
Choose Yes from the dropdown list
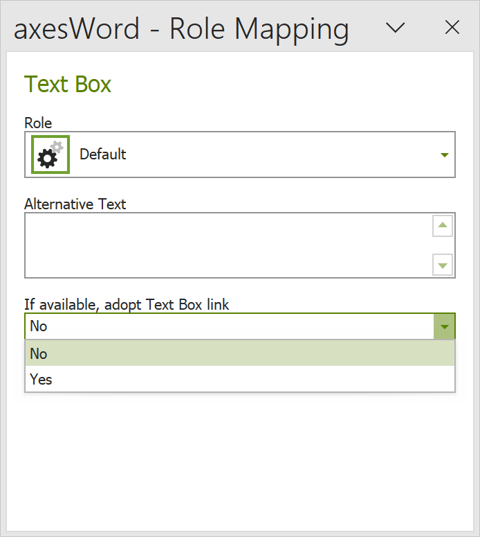(x=240, y=379)
